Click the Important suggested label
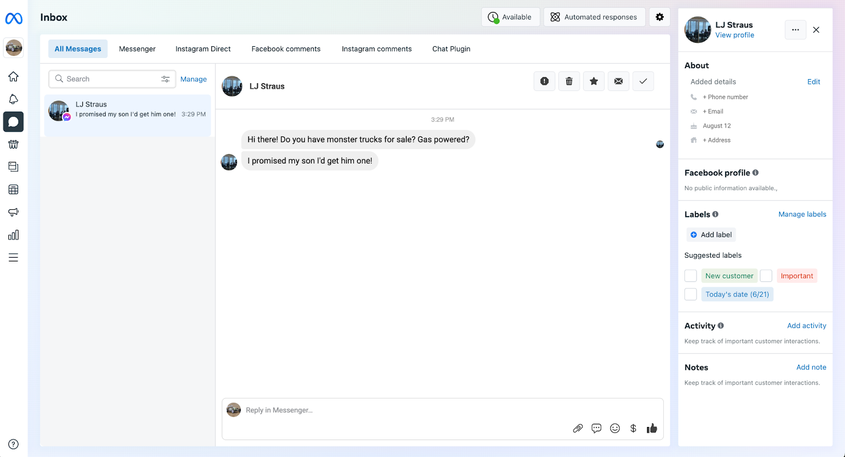Image resolution: width=845 pixels, height=457 pixels. click(797, 276)
